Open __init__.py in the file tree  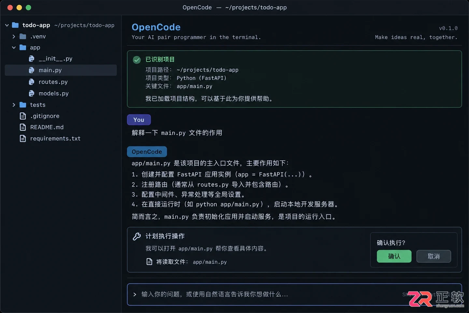[x=56, y=59]
